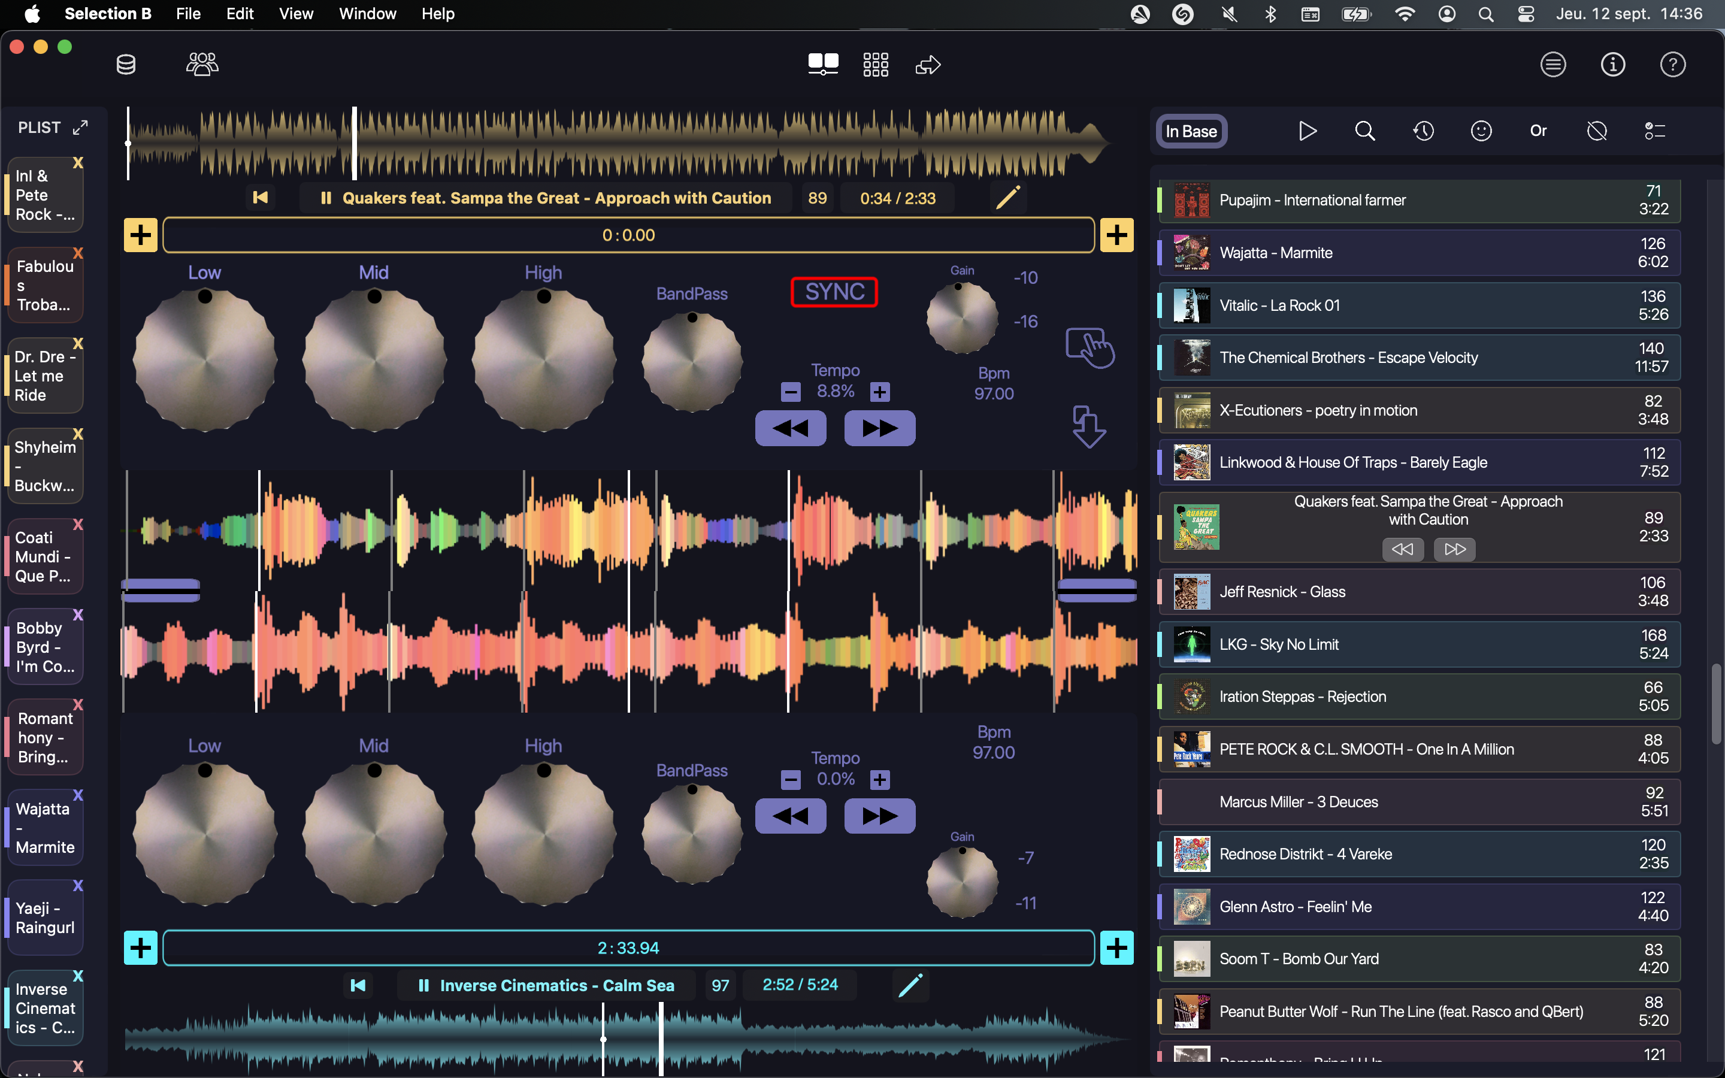Decrease top deck tempo with minus button
Screen dimensions: 1725x1078
point(791,392)
